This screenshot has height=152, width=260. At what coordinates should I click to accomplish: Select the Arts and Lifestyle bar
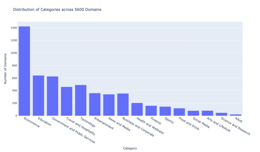click(207, 113)
